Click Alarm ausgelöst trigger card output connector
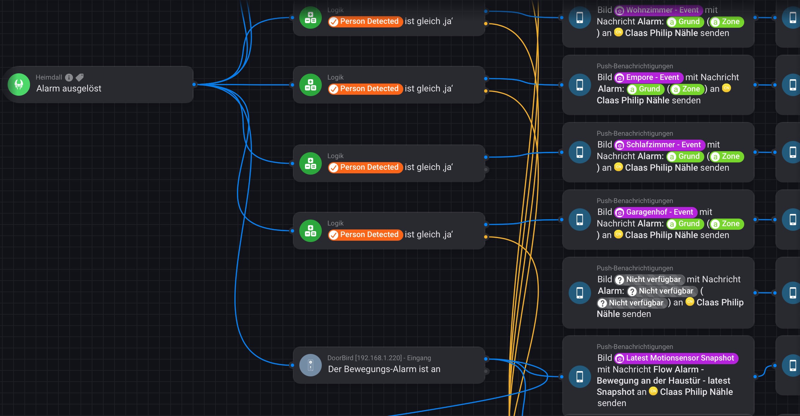 coord(194,85)
